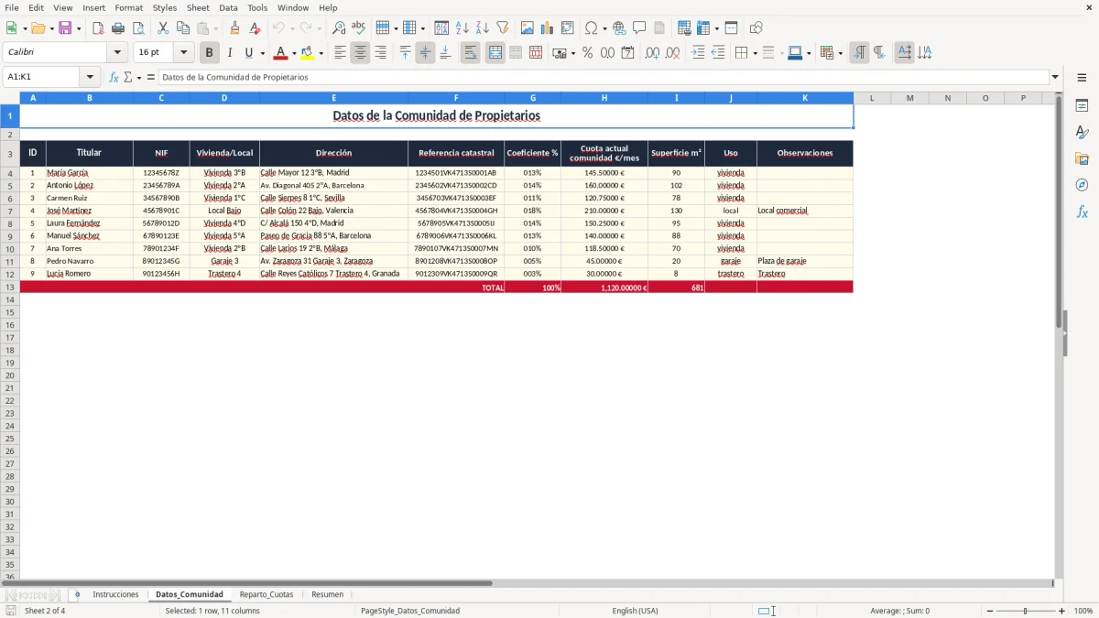Viewport: 1099px width, 618px height.
Task: Sort ascending with the A-Z icon
Action: click(x=462, y=28)
